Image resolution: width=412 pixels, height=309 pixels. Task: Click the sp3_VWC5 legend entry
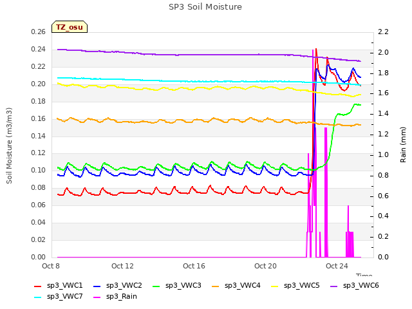(x=295, y=286)
